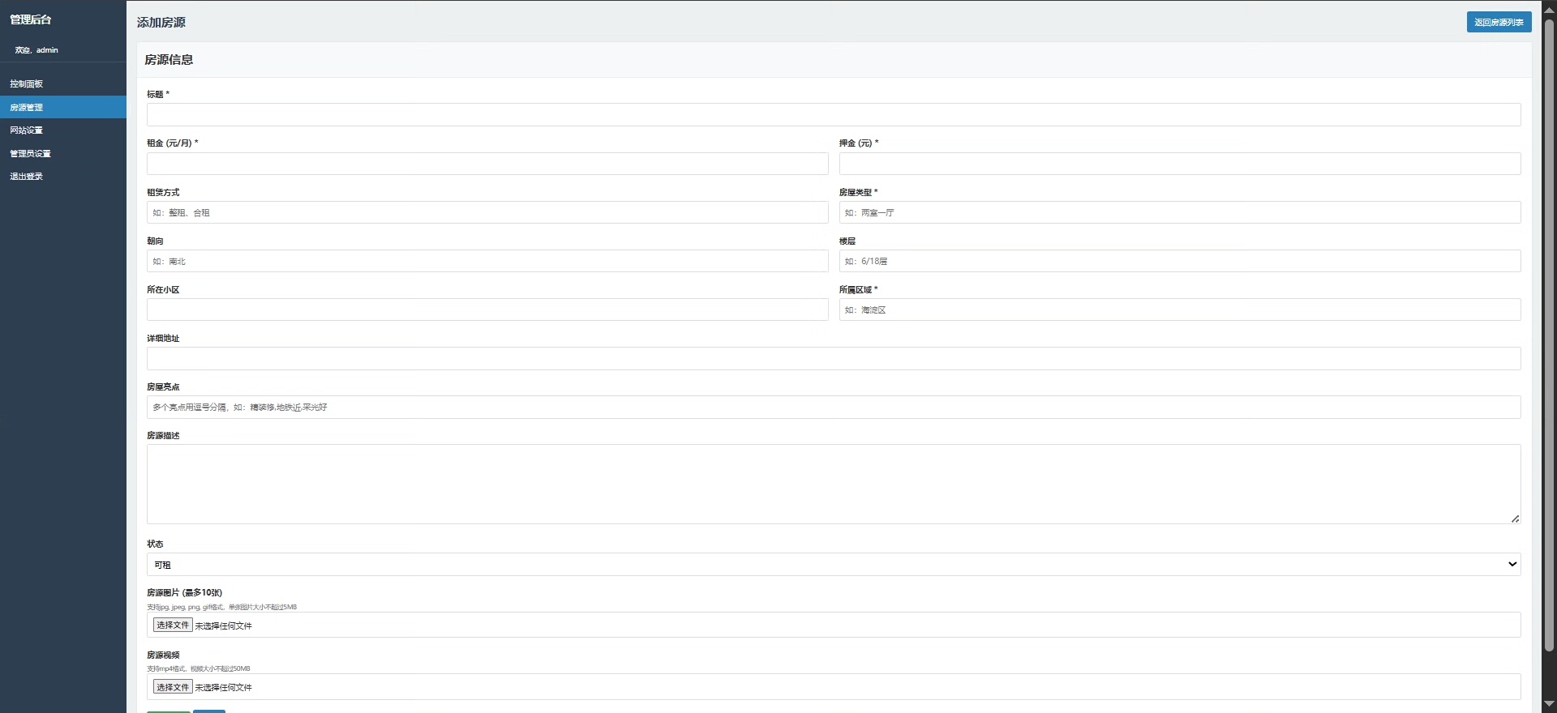Click the 详细地址 input field
Viewport: 1557px width, 713px height.
pyautogui.click(x=834, y=358)
